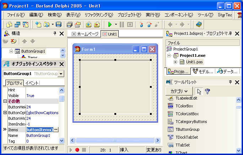The image size is (243, 155).
Task: Click the Step Over debug icon
Action: coord(149,25)
